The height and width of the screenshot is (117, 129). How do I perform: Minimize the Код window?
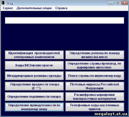tap(111, 3)
